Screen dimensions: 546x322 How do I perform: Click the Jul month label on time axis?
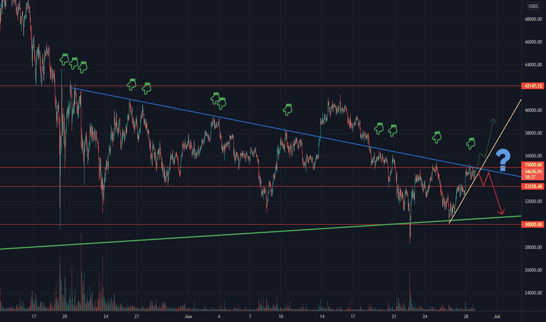497,316
